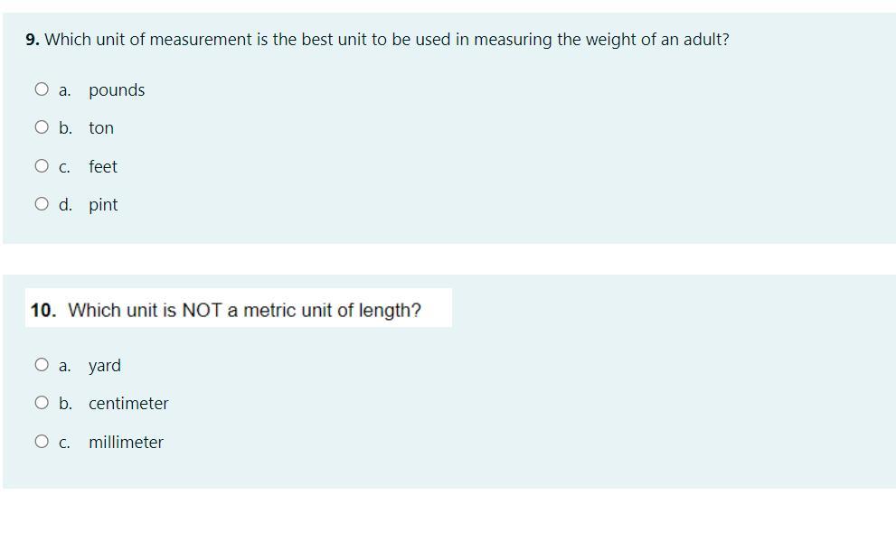Click the 'feet' answer label
Image resolution: width=896 pixels, height=542 pixels.
[x=103, y=167]
